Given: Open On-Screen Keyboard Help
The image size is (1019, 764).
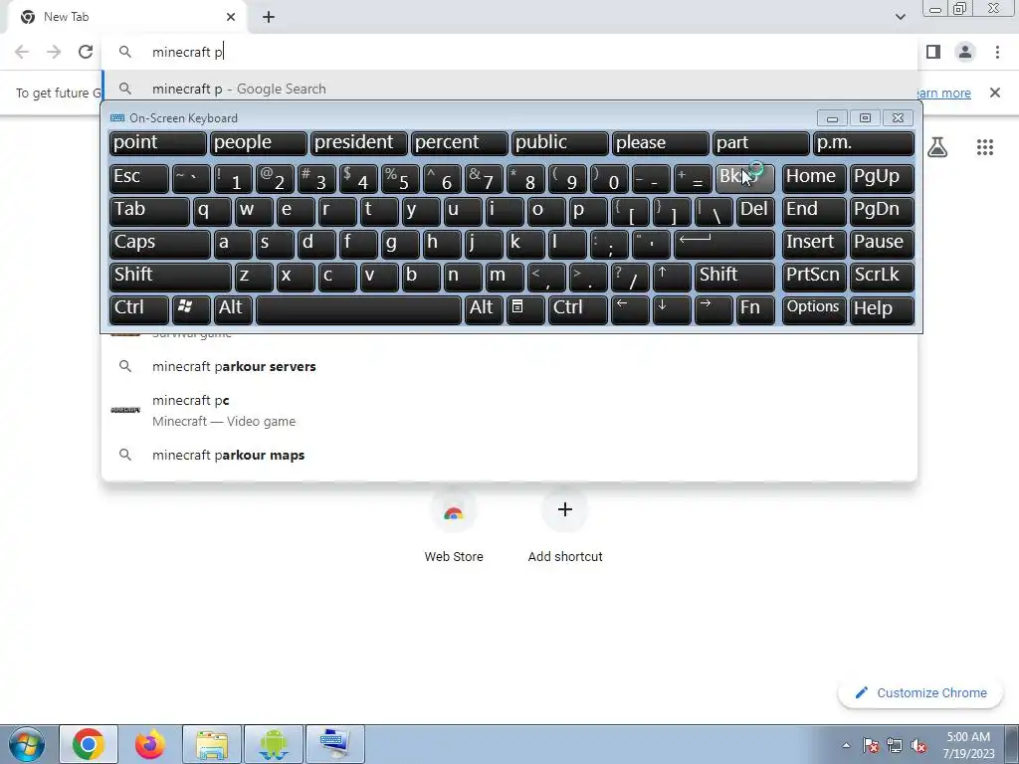Looking at the screenshot, I should click(882, 309).
